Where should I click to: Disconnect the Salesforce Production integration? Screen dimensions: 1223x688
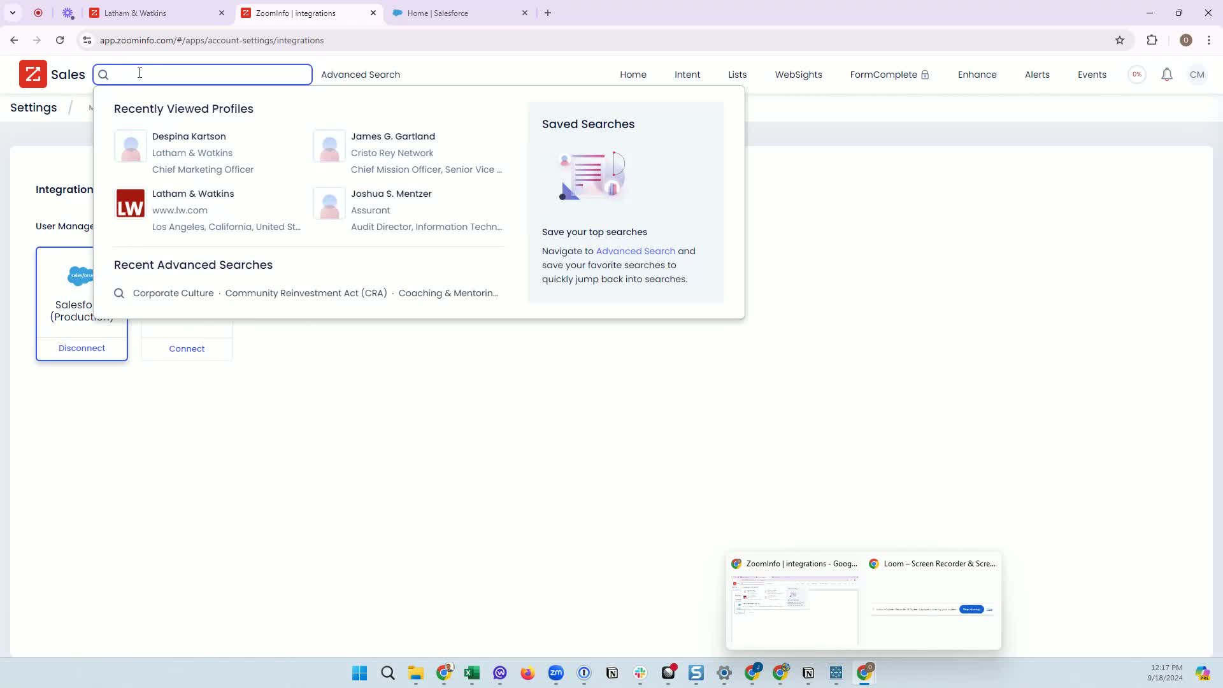click(x=82, y=348)
